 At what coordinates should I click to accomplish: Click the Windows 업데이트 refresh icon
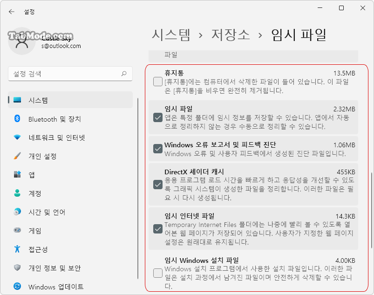click(17, 286)
